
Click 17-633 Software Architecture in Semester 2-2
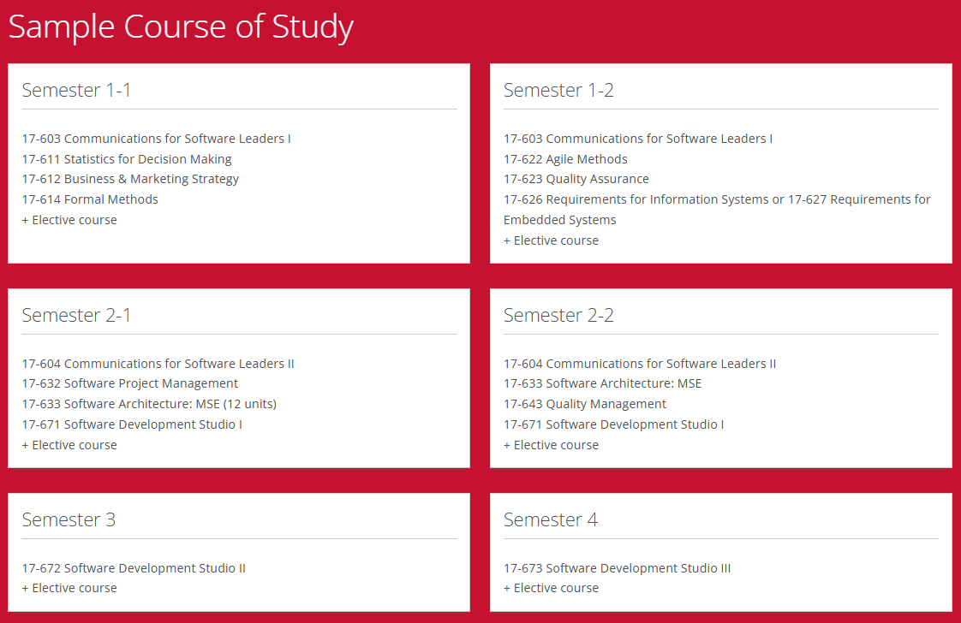(x=602, y=383)
